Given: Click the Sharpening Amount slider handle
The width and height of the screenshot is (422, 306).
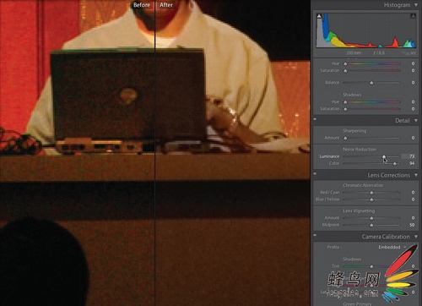Looking at the screenshot, I should (x=345, y=138).
